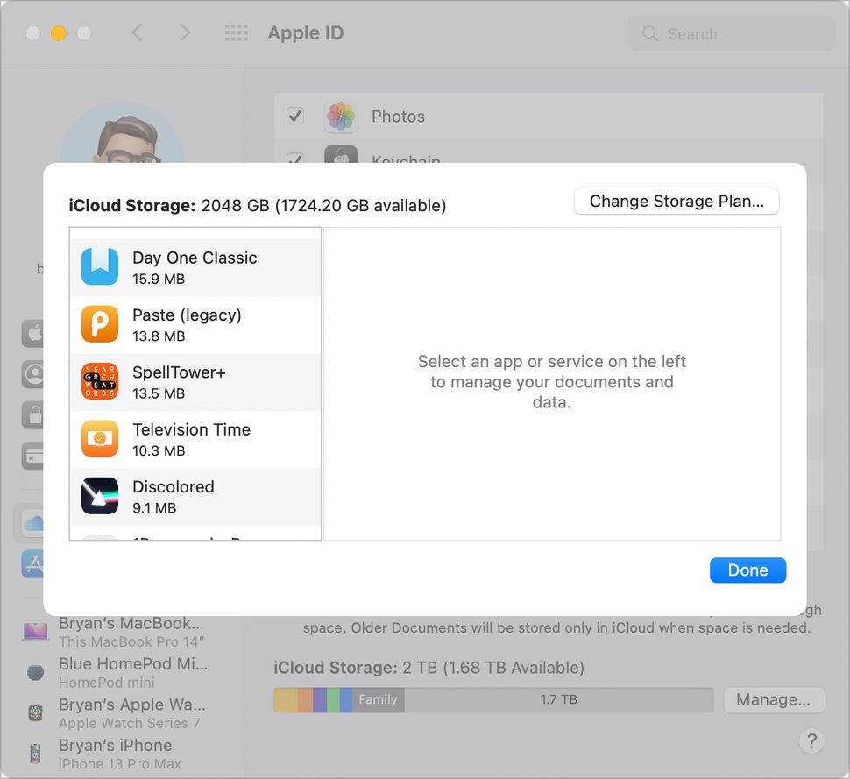Select the Discolored app icon
850x779 pixels.
99,496
